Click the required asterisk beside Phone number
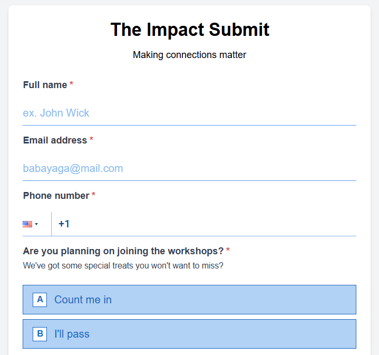The height and width of the screenshot is (355, 379). point(93,196)
